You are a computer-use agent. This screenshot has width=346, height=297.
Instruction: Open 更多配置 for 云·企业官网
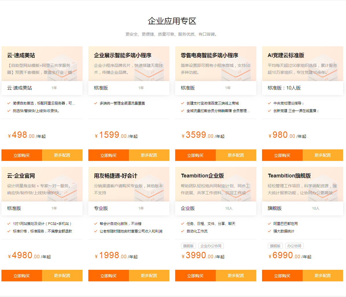coord(62,276)
